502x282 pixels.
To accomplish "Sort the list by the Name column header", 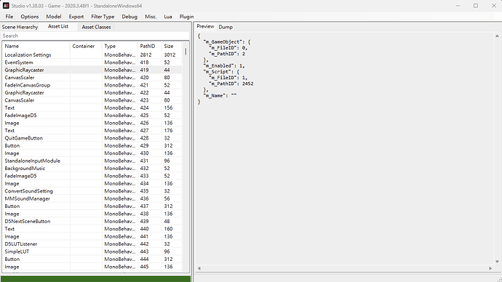I will coord(36,46).
